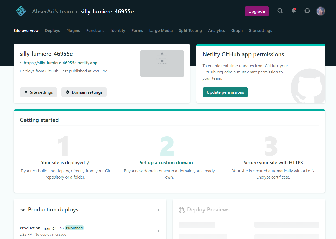The width and height of the screenshot is (336, 239).
Task: Click the Published status badge
Action: pyautogui.click(x=74, y=228)
